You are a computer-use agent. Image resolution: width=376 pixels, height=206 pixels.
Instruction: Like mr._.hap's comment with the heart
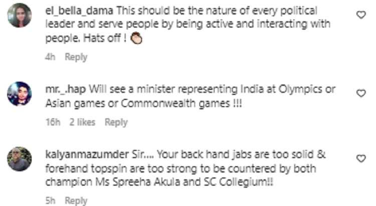pos(361,93)
